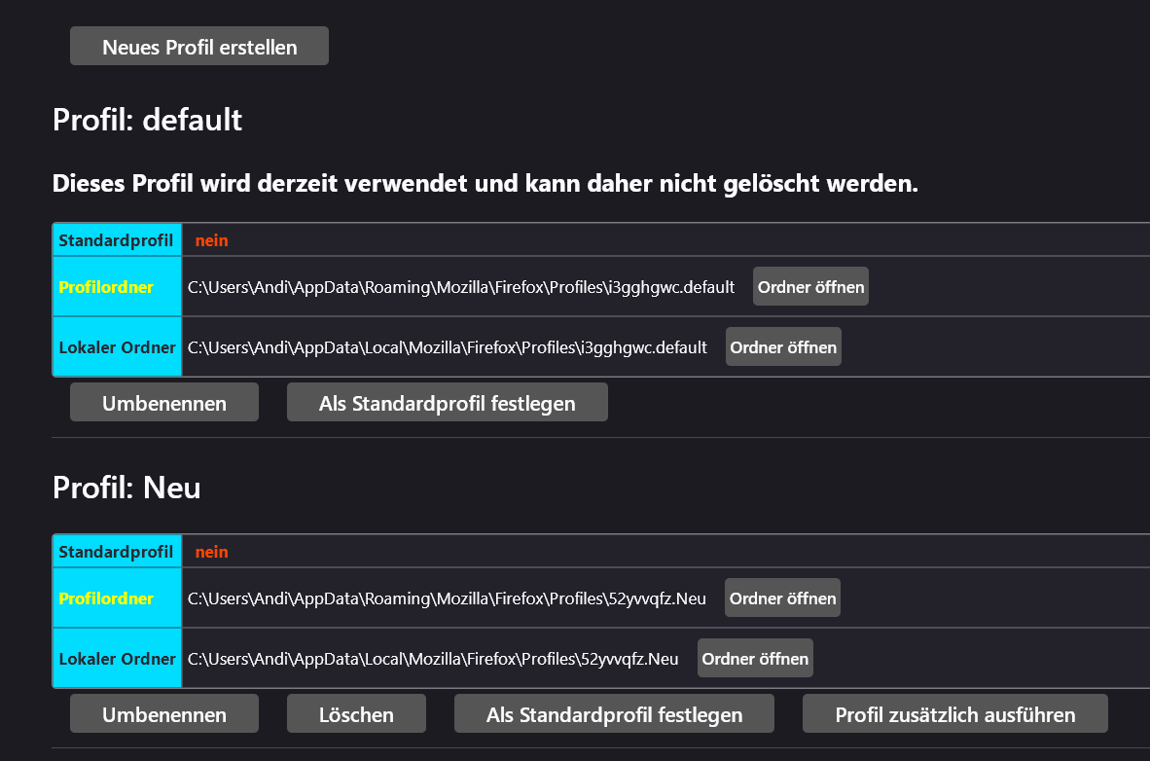Open the default profile's Roaming folder
The height and width of the screenshot is (761, 1150).
click(810, 287)
